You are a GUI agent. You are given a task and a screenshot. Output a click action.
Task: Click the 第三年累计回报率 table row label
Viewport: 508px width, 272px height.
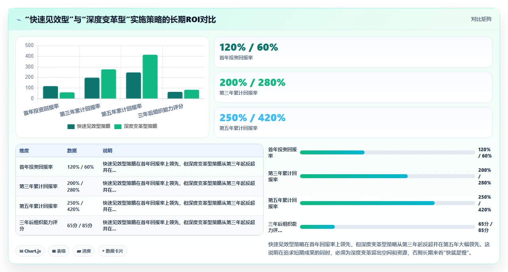(38, 186)
